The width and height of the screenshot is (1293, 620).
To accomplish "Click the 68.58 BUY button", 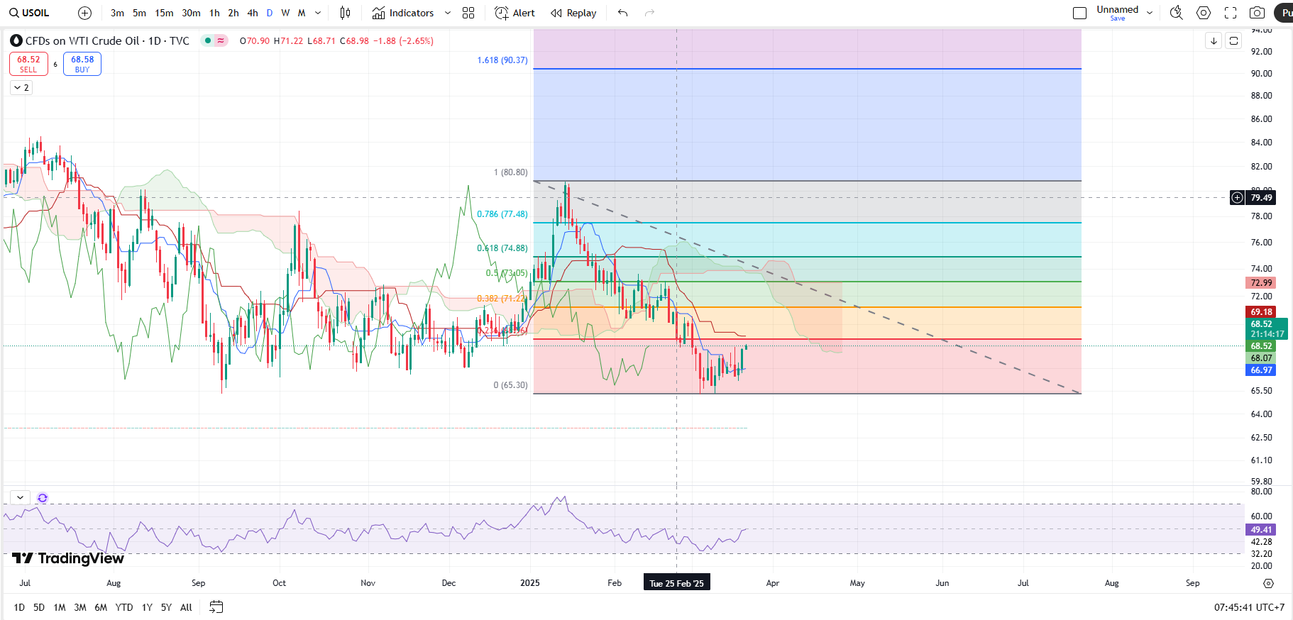I will click(82, 64).
